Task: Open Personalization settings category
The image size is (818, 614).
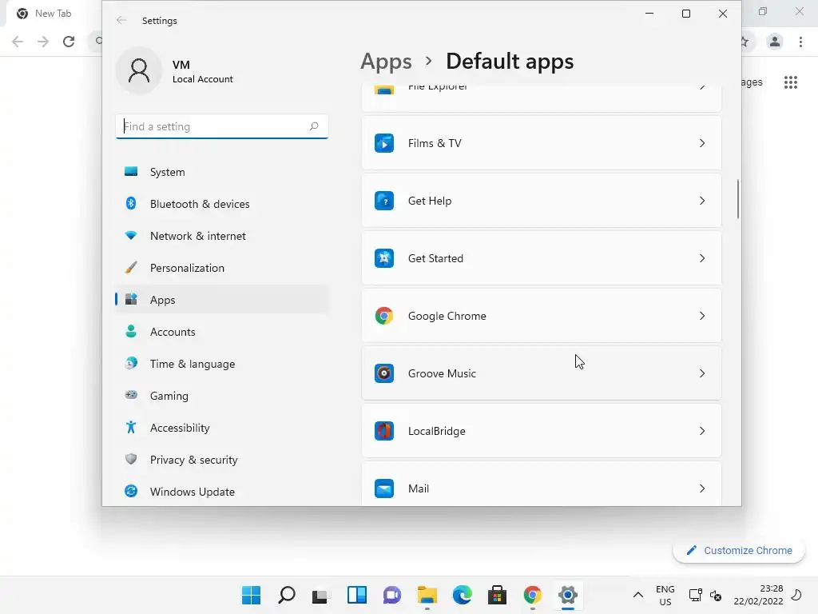Action: [x=222, y=268]
